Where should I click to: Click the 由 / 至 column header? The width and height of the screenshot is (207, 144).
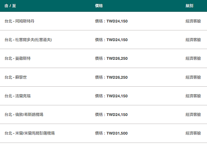10,6
